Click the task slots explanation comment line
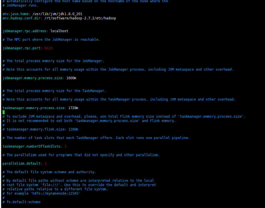This screenshot has height=208, width=265. (95, 138)
